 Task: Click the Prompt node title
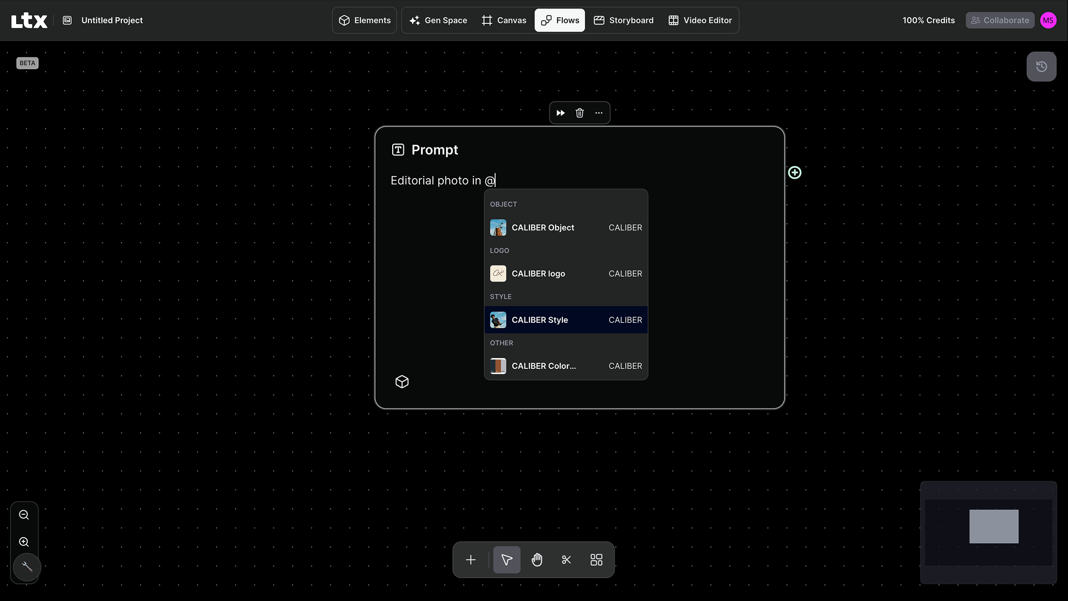click(x=434, y=150)
